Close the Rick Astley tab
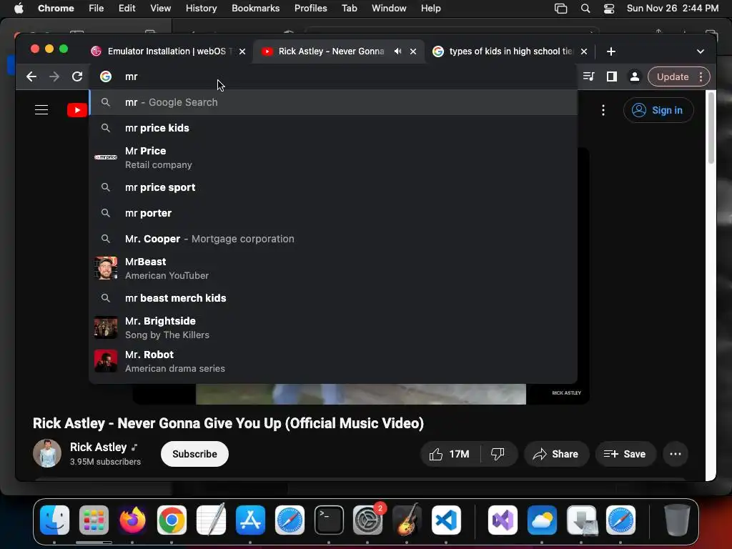732x549 pixels. [x=413, y=51]
